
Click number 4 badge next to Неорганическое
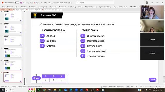(83, 51)
